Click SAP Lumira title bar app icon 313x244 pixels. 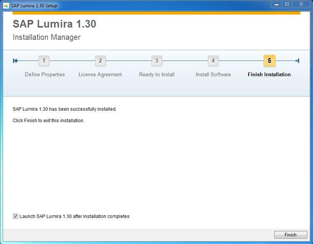6,6
